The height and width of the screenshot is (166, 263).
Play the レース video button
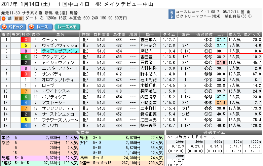[40, 27]
